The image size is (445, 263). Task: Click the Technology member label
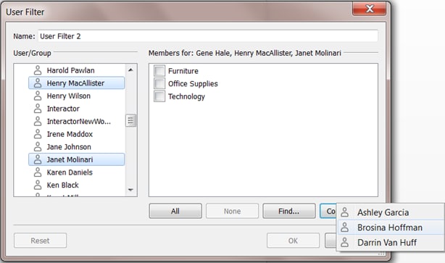tap(186, 96)
